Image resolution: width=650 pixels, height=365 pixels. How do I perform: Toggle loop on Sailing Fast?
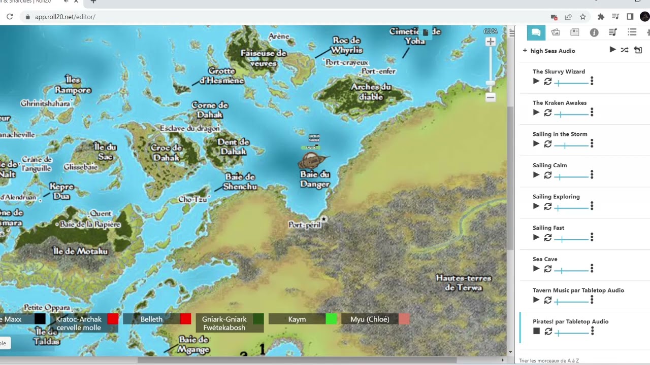click(x=548, y=238)
